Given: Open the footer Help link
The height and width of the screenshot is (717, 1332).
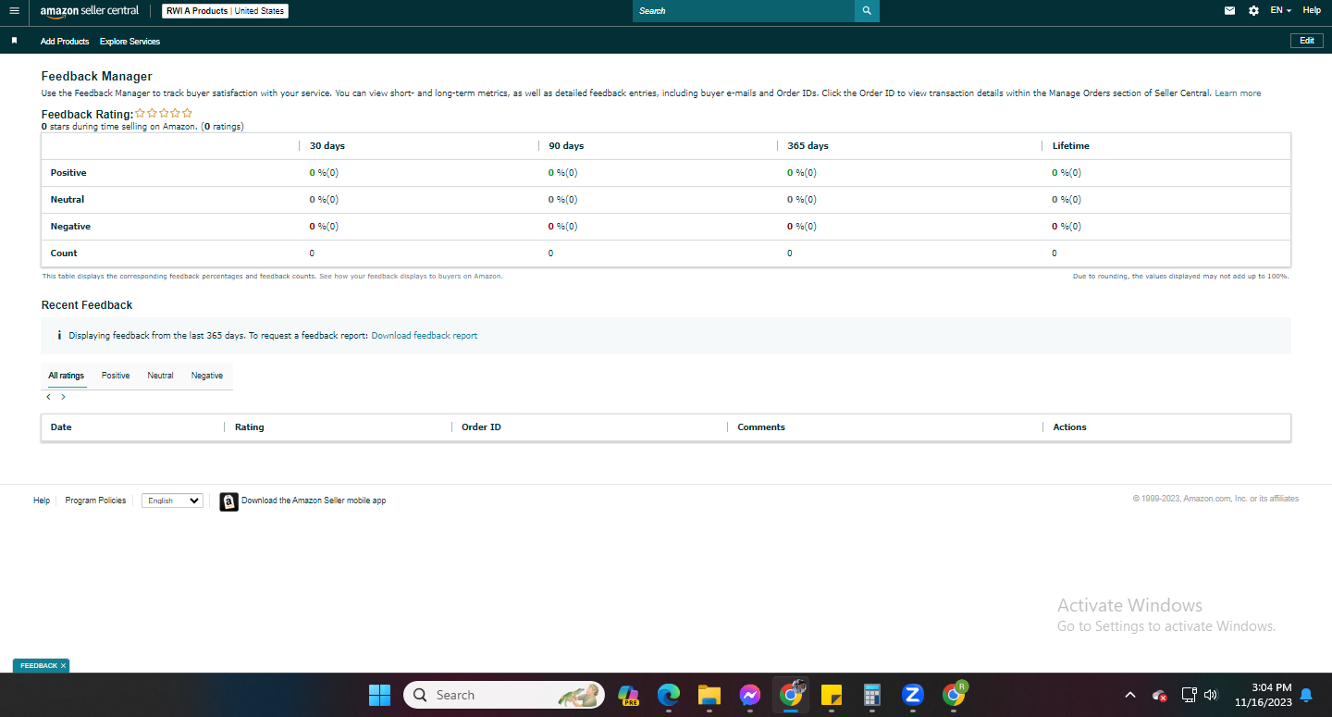Looking at the screenshot, I should click(x=42, y=501).
